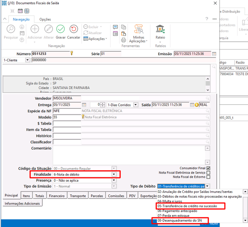Open Minhas Aplicações from the ribbon
Image resolution: width=248 pixels, height=227 pixels.
click(x=139, y=31)
